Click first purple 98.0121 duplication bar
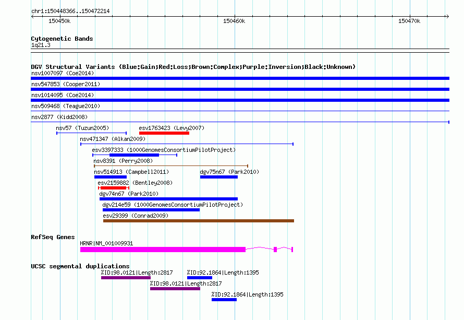The width and height of the screenshot is (464, 320). (126, 278)
